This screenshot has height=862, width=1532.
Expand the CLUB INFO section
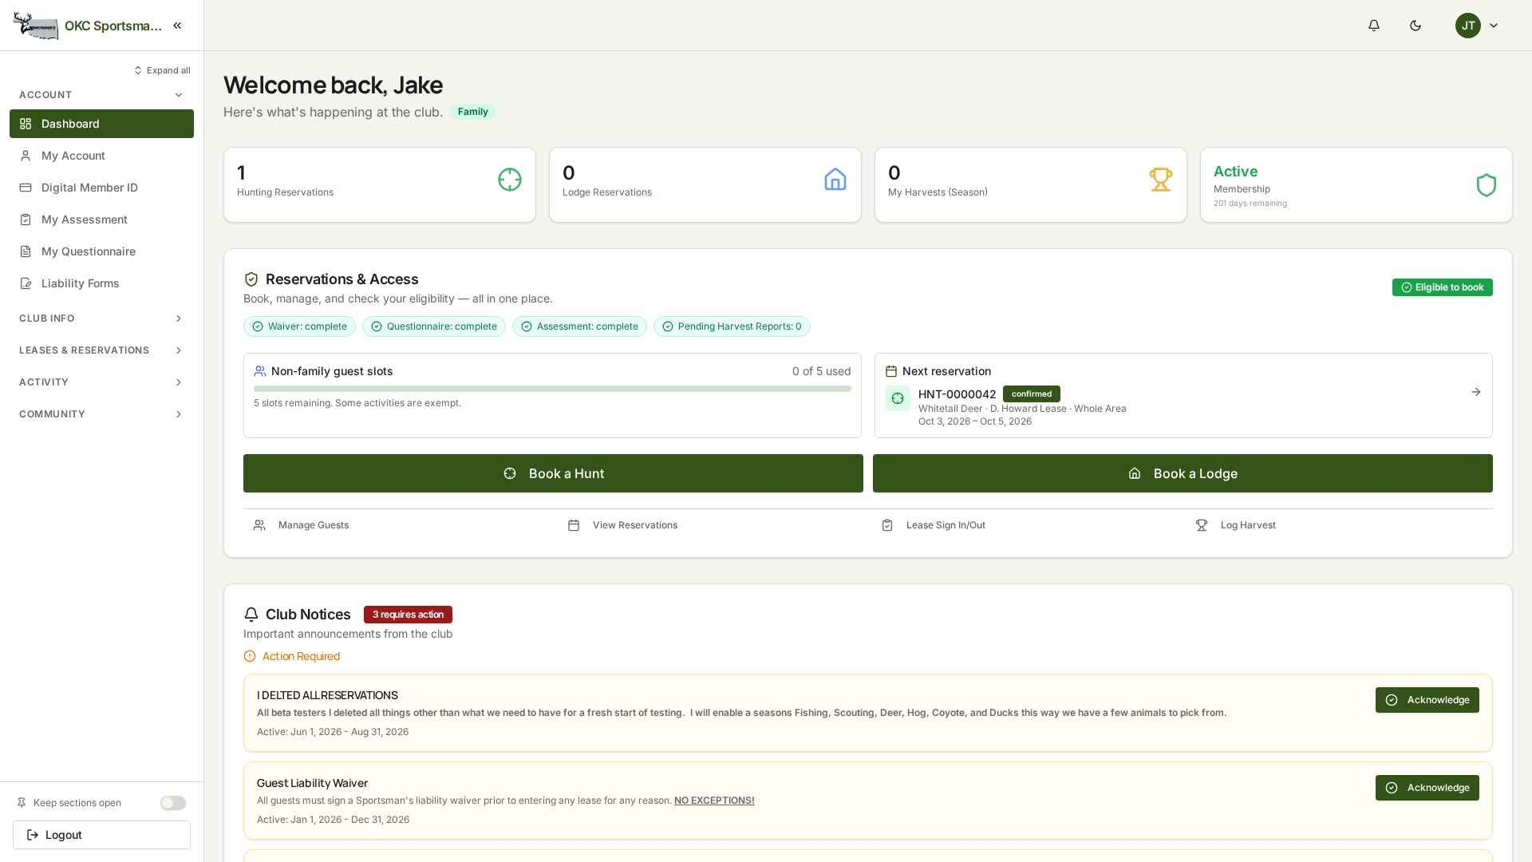point(101,318)
